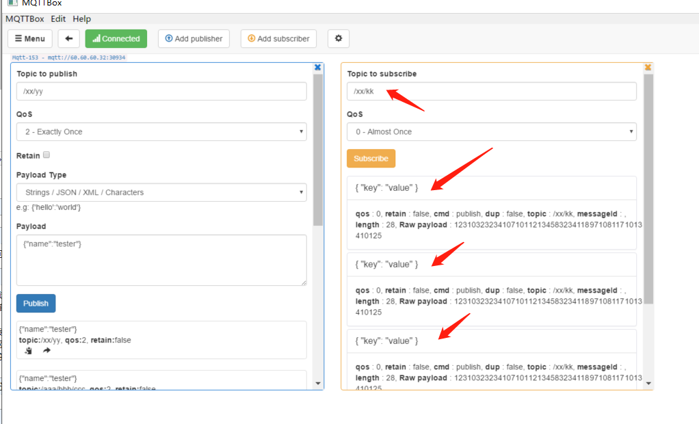Open the publisher QoS dropdown
Viewport: 699px width, 424px height.
click(161, 132)
